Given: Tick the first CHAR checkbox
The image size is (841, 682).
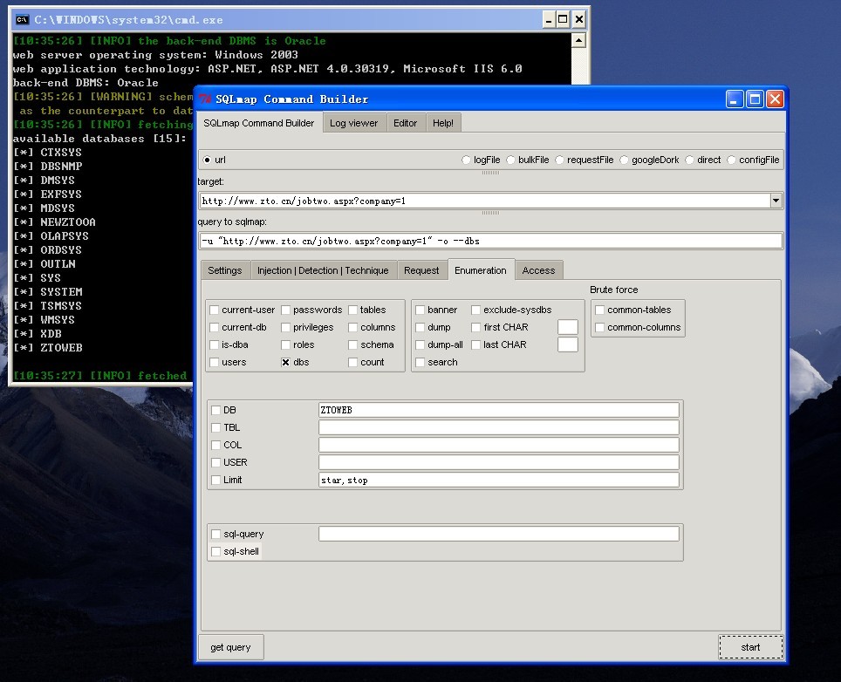Looking at the screenshot, I should tap(476, 328).
